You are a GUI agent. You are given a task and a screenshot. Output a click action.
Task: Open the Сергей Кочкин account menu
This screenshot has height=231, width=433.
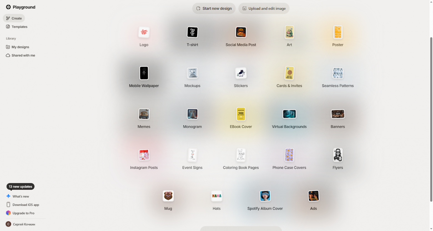[x=21, y=224]
